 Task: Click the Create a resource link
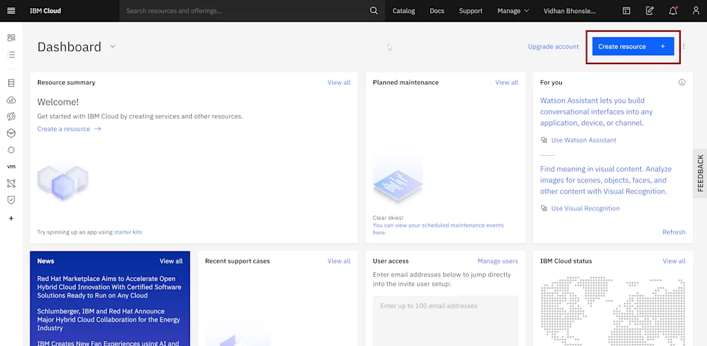[x=64, y=129]
